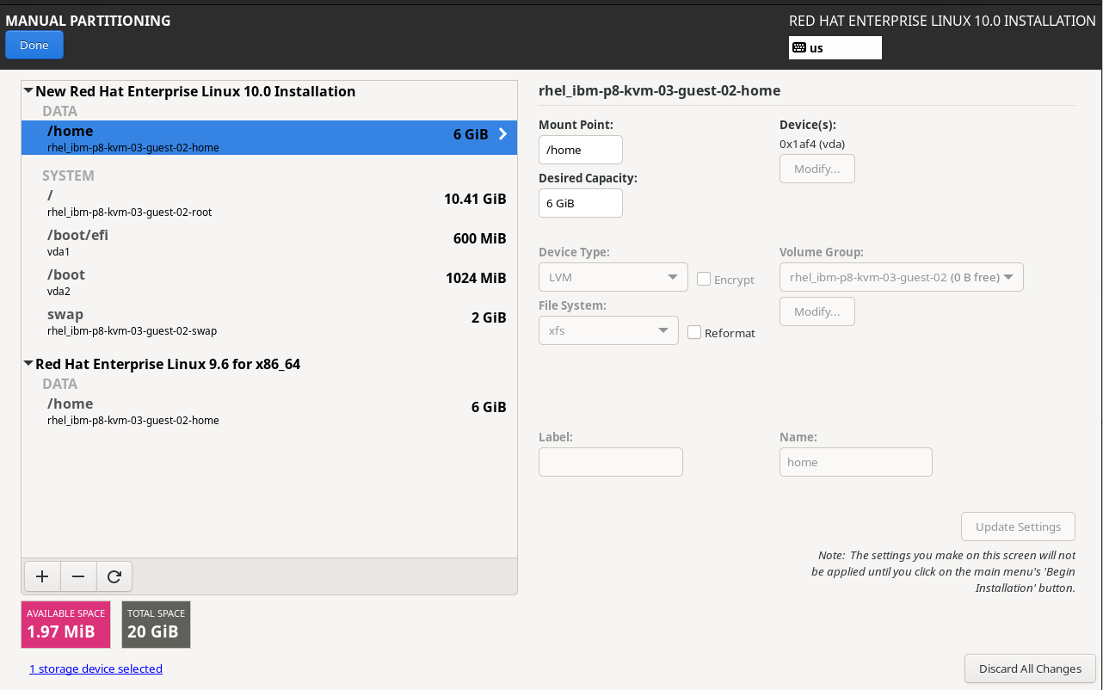Click the remove mount point minus icon

click(78, 576)
